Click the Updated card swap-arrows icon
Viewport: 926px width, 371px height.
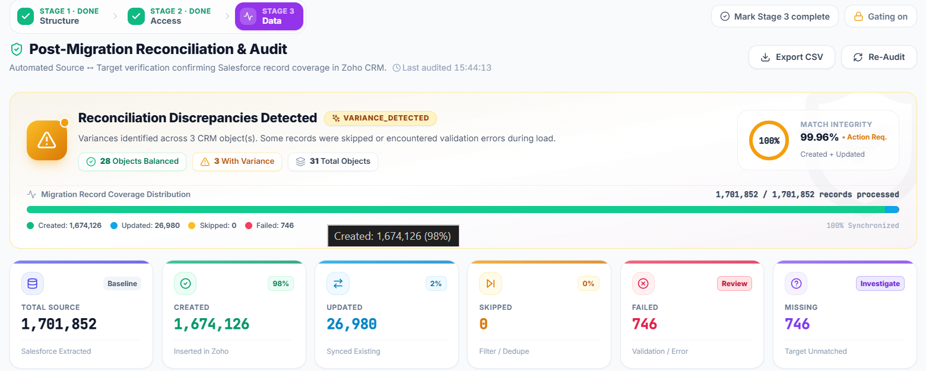(x=338, y=284)
